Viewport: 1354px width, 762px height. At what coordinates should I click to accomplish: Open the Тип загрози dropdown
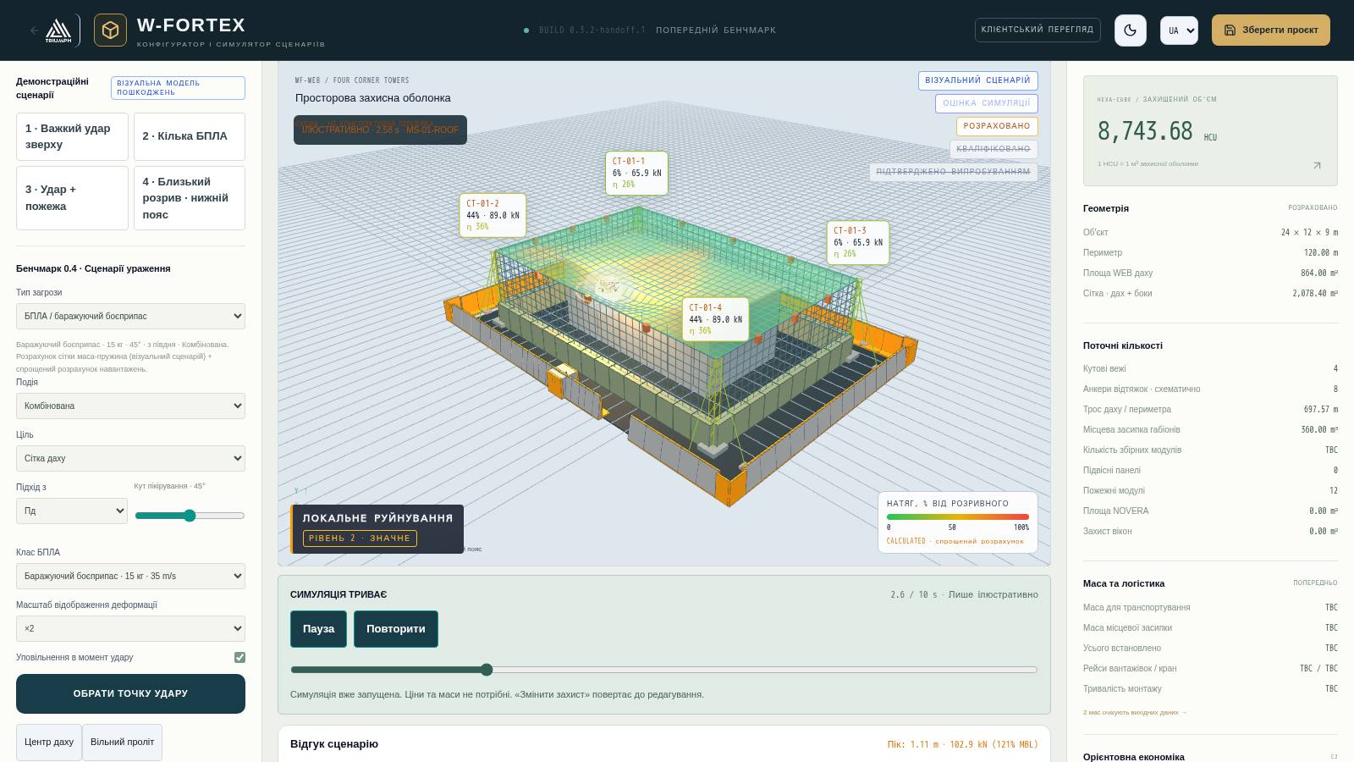[130, 316]
